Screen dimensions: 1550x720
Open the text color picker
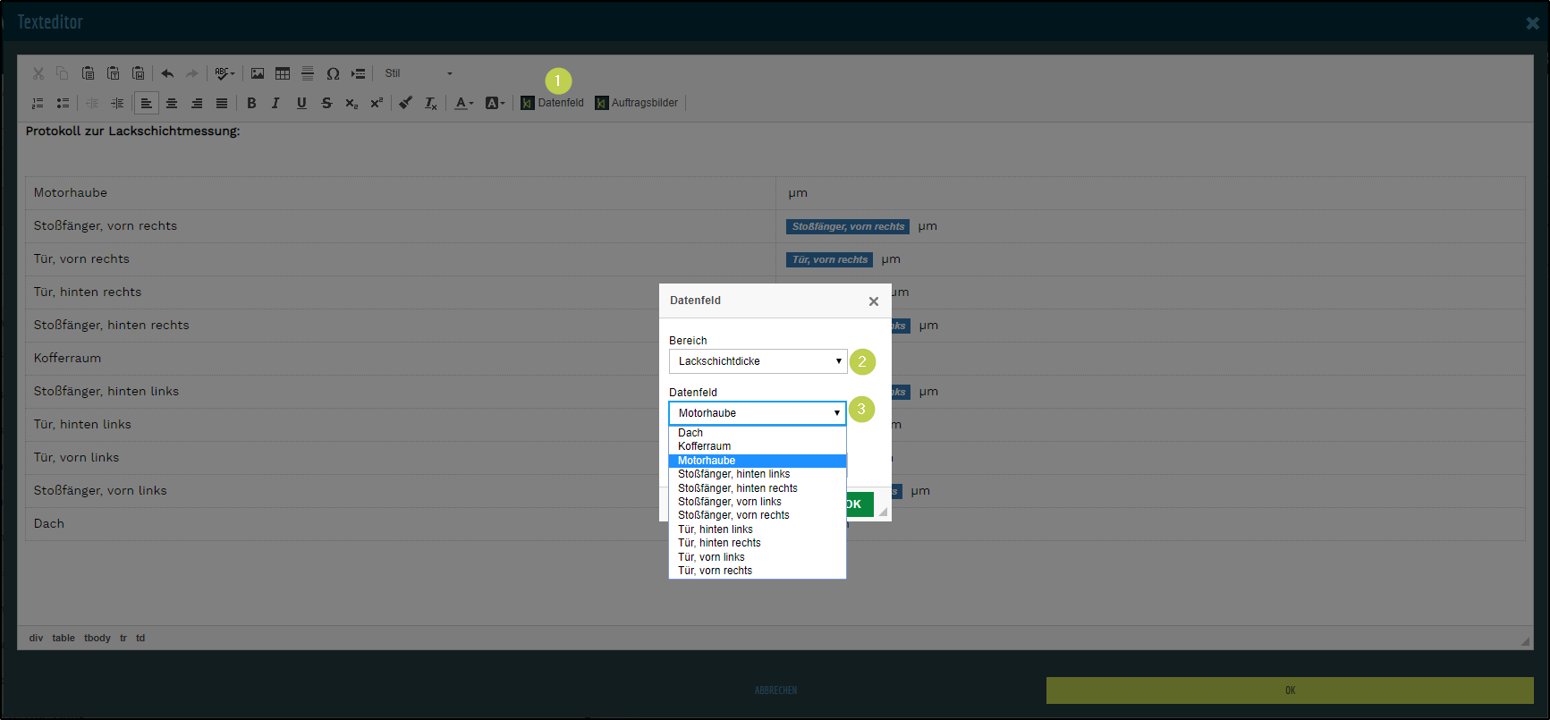coord(463,103)
